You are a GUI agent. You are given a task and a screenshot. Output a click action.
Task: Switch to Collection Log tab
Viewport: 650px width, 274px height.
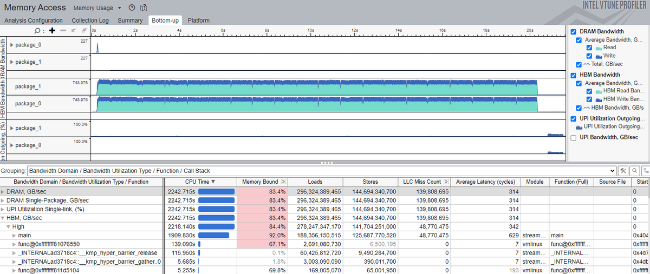click(x=90, y=21)
